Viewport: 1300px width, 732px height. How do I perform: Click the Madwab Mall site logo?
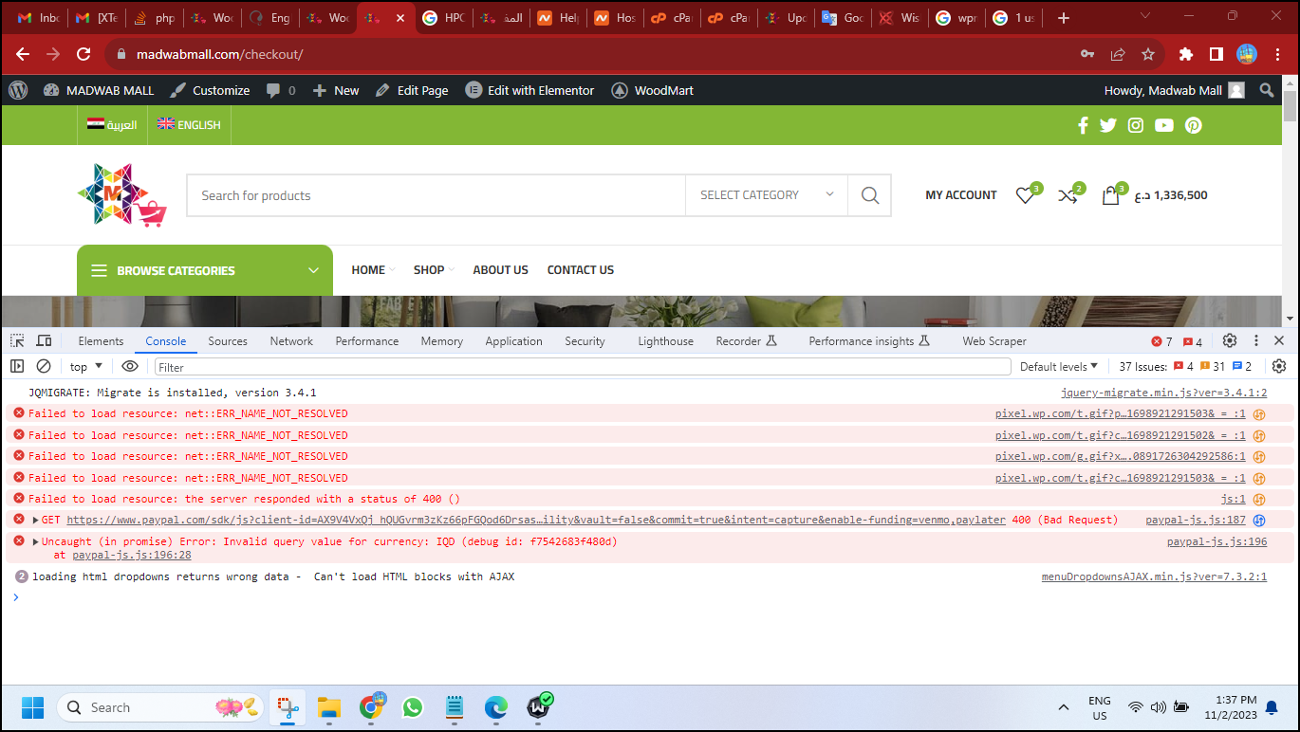(x=121, y=195)
